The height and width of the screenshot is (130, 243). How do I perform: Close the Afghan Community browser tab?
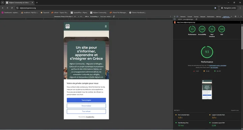click(x=32, y=2)
